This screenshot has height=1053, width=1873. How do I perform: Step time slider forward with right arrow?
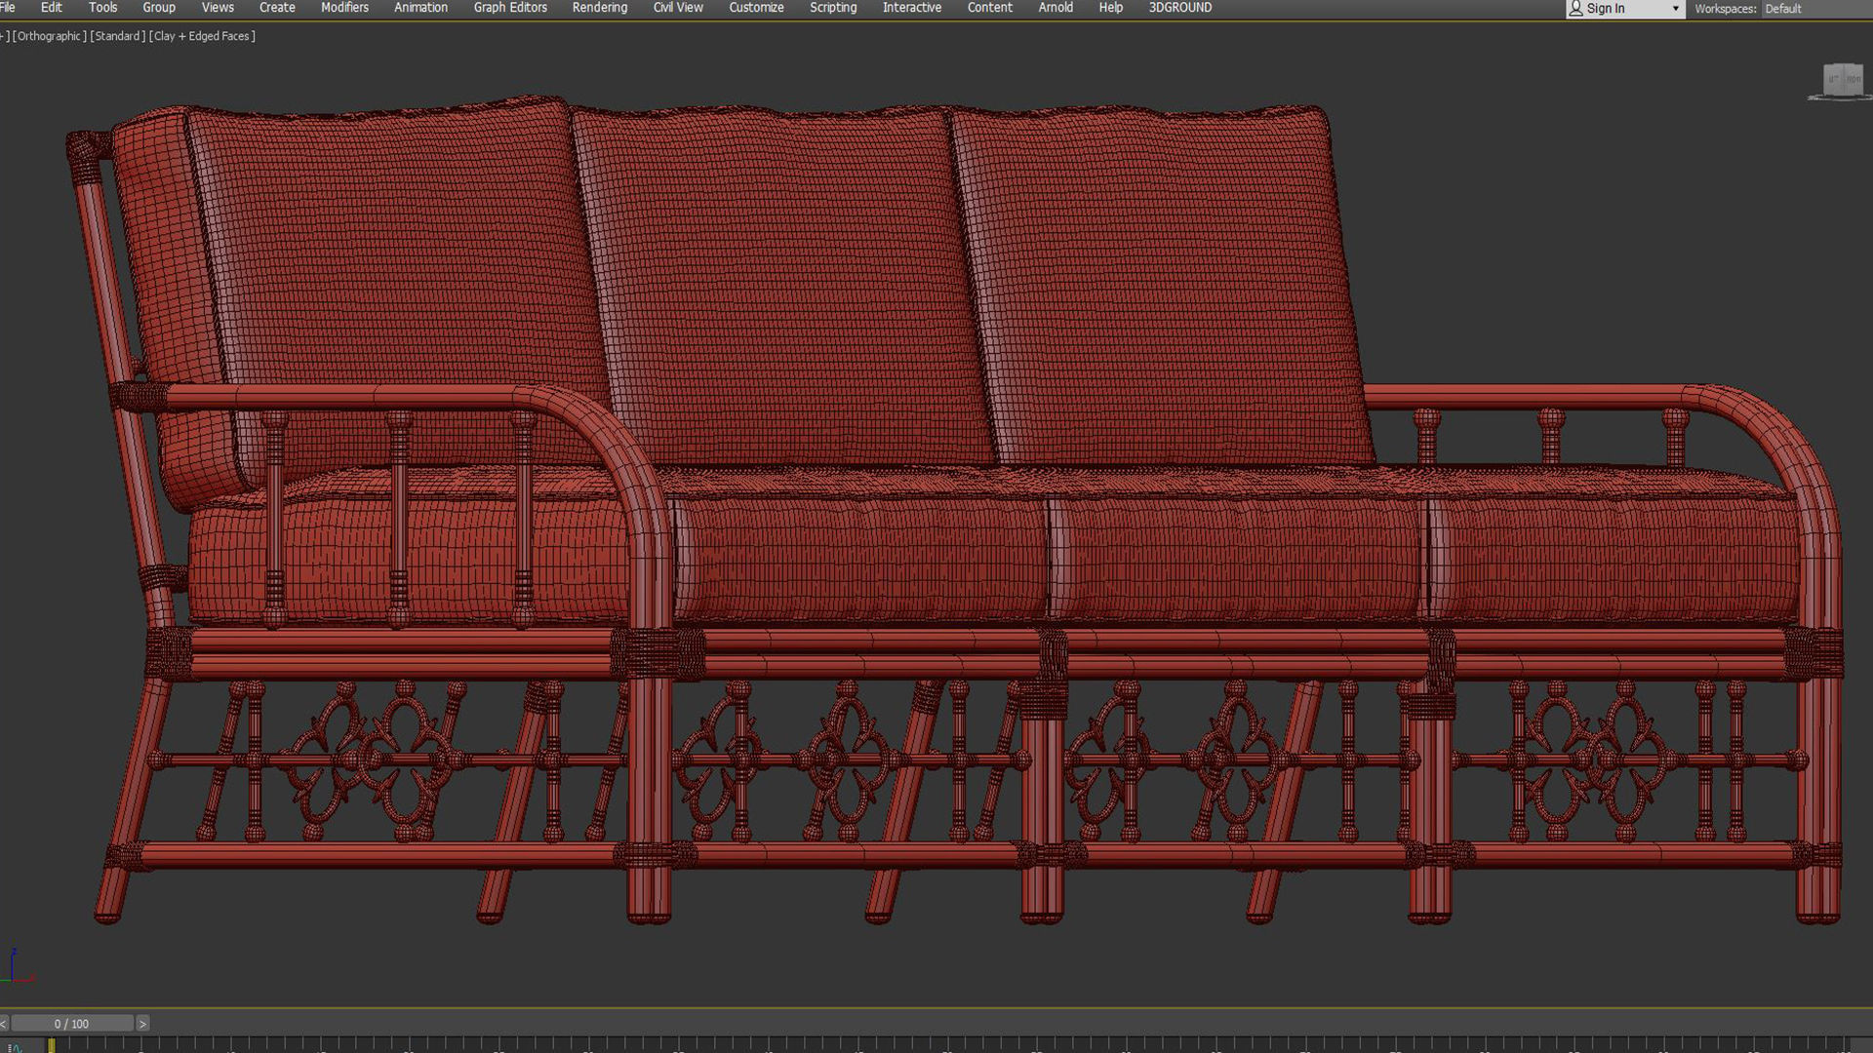click(142, 1024)
